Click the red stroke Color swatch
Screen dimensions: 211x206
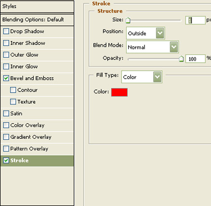coord(119,92)
